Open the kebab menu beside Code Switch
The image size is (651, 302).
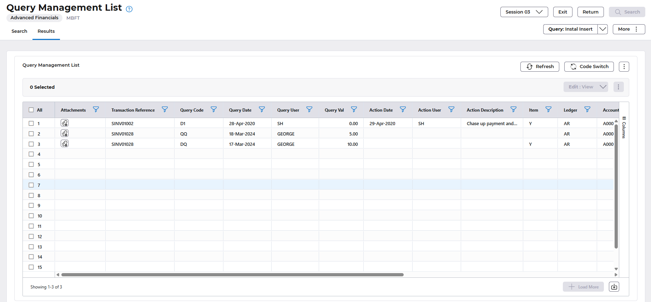(x=624, y=67)
